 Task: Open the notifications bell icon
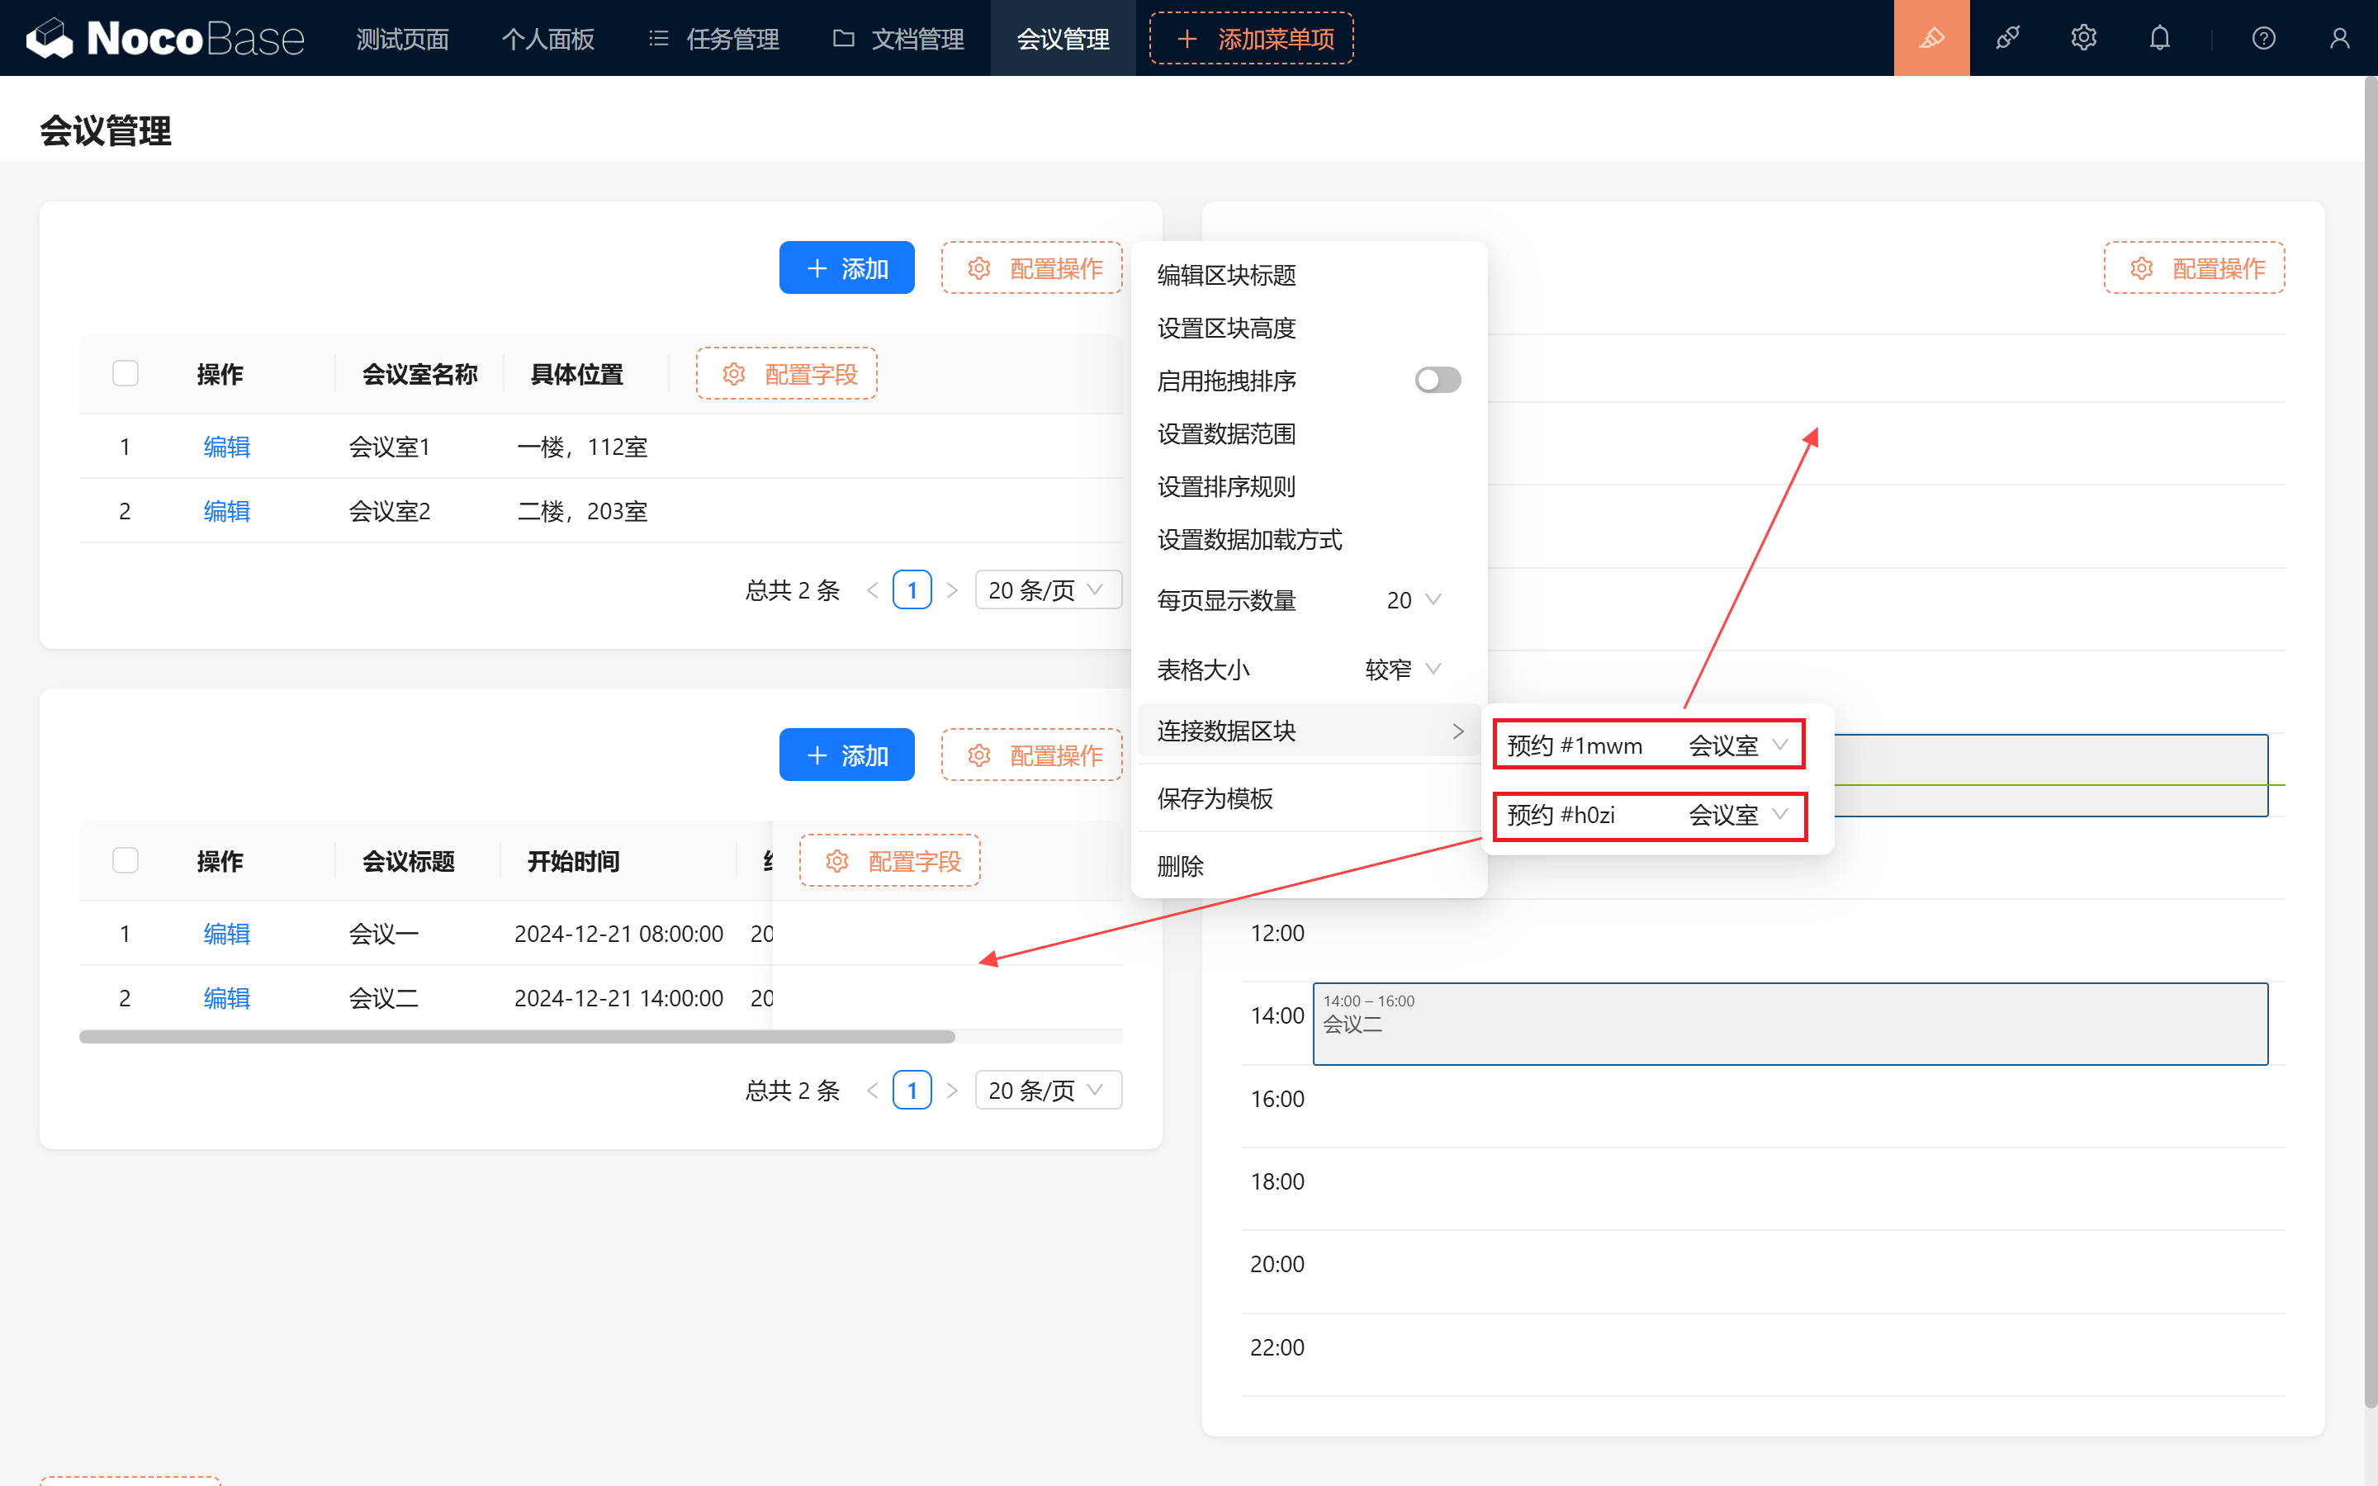click(x=2159, y=38)
